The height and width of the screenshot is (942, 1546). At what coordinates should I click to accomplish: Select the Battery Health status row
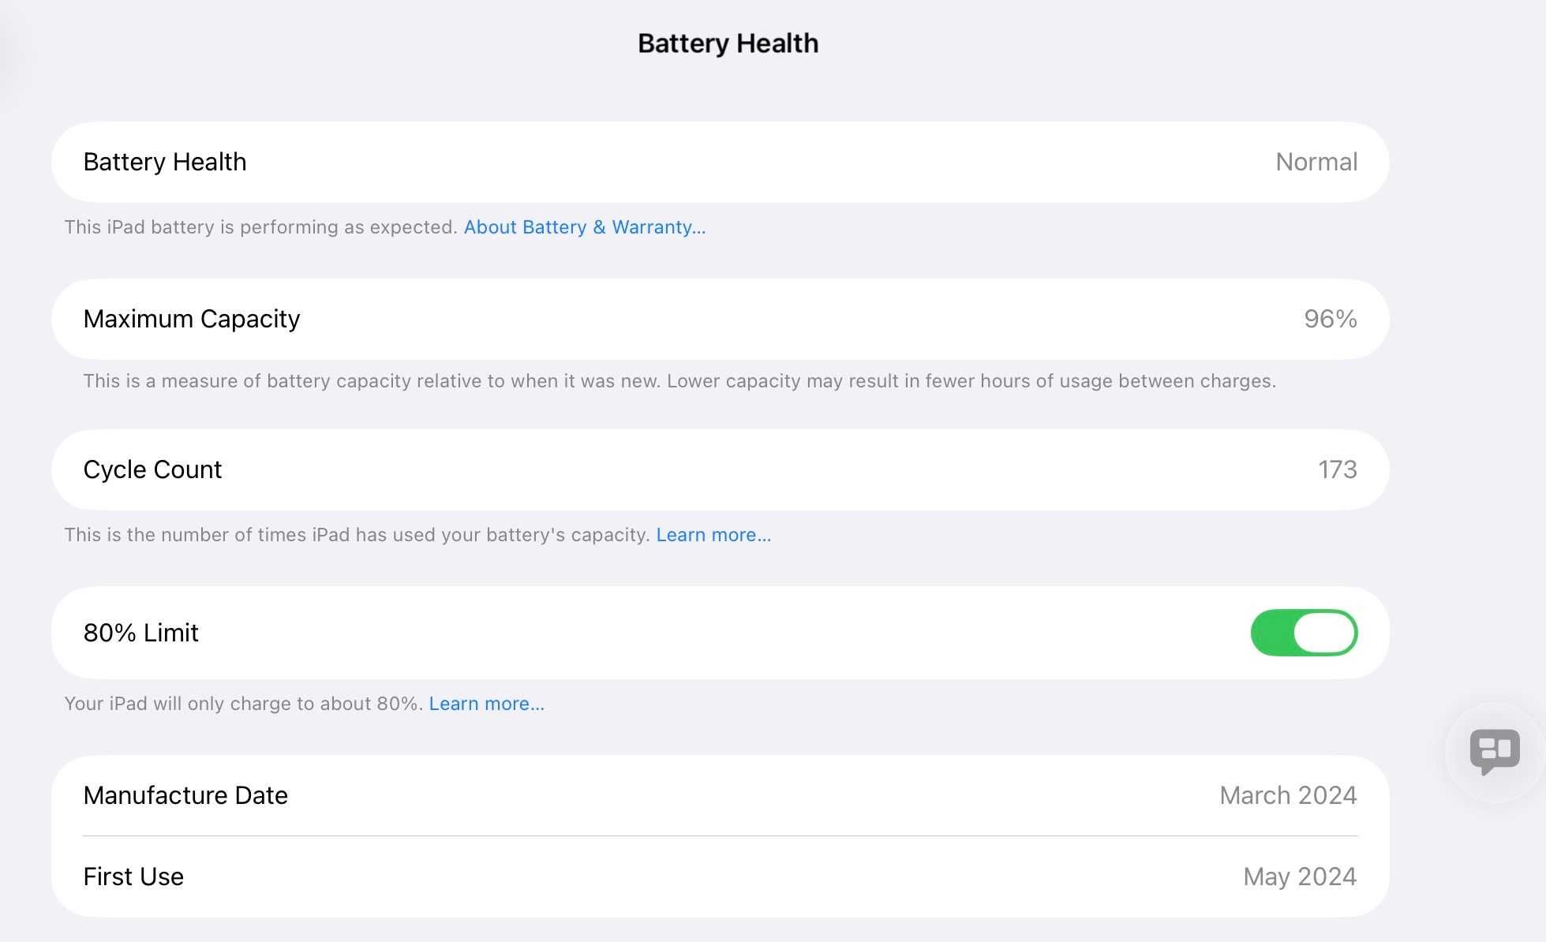pyautogui.click(x=721, y=162)
